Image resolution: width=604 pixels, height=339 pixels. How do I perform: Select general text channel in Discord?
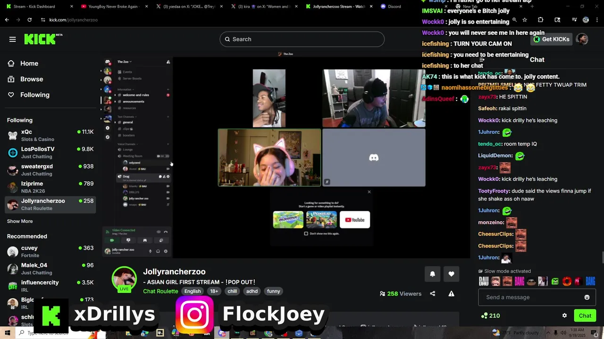(x=128, y=122)
